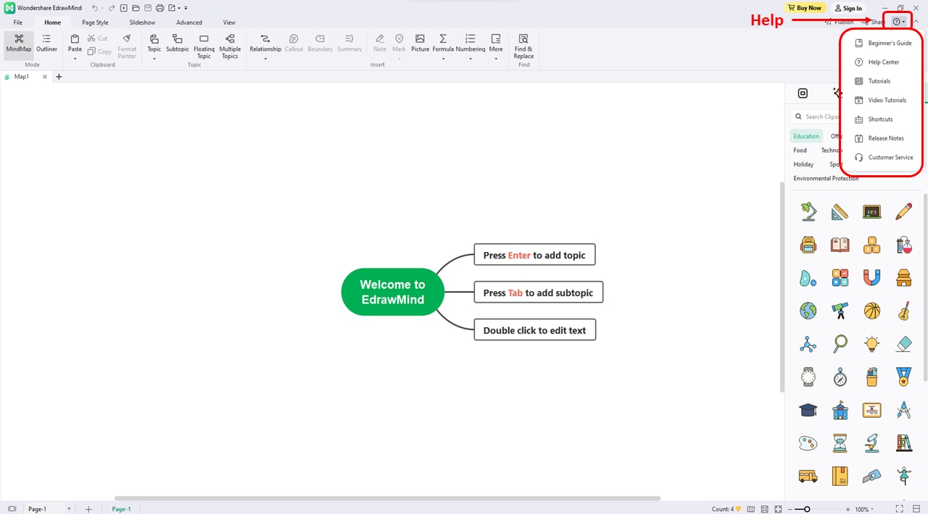This screenshot has height=514, width=928.
Task: Click the clipart panel icon
Action: (x=803, y=93)
